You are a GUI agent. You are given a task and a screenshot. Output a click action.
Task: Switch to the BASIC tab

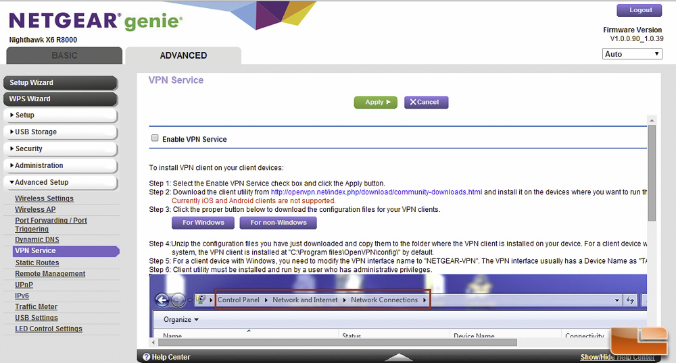64,55
